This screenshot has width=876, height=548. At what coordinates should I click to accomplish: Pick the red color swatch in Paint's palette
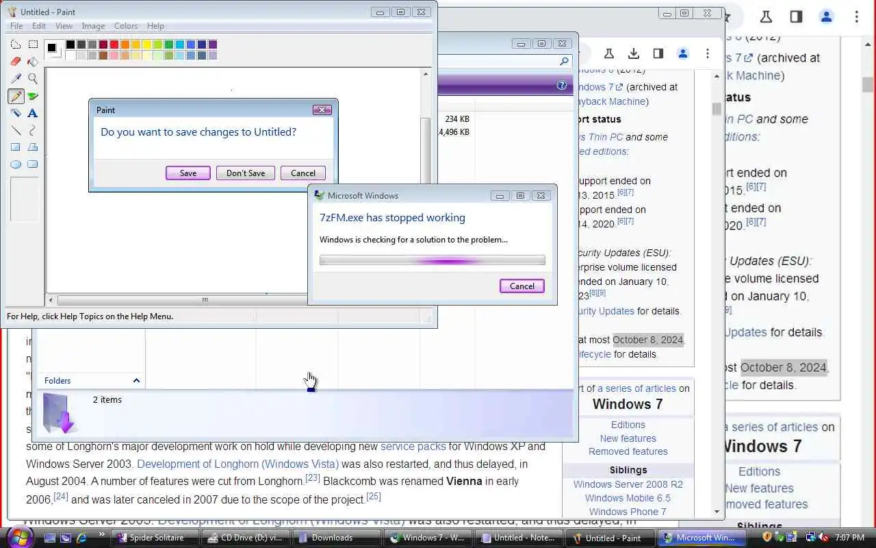click(x=114, y=45)
